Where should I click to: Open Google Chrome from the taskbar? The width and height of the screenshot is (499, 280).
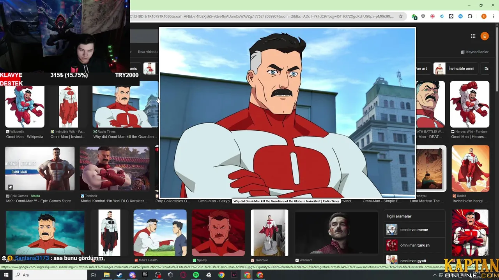[221, 275]
